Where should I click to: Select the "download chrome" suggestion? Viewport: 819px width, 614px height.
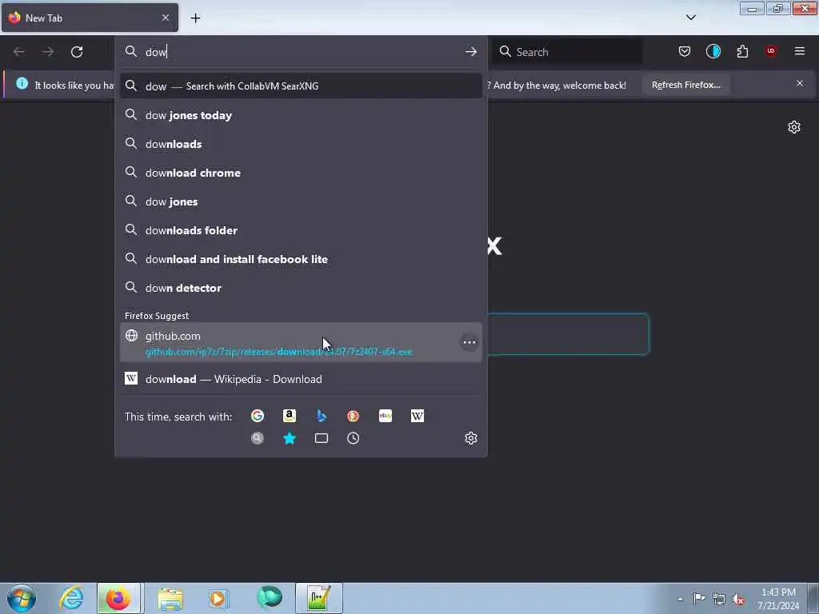click(x=301, y=173)
